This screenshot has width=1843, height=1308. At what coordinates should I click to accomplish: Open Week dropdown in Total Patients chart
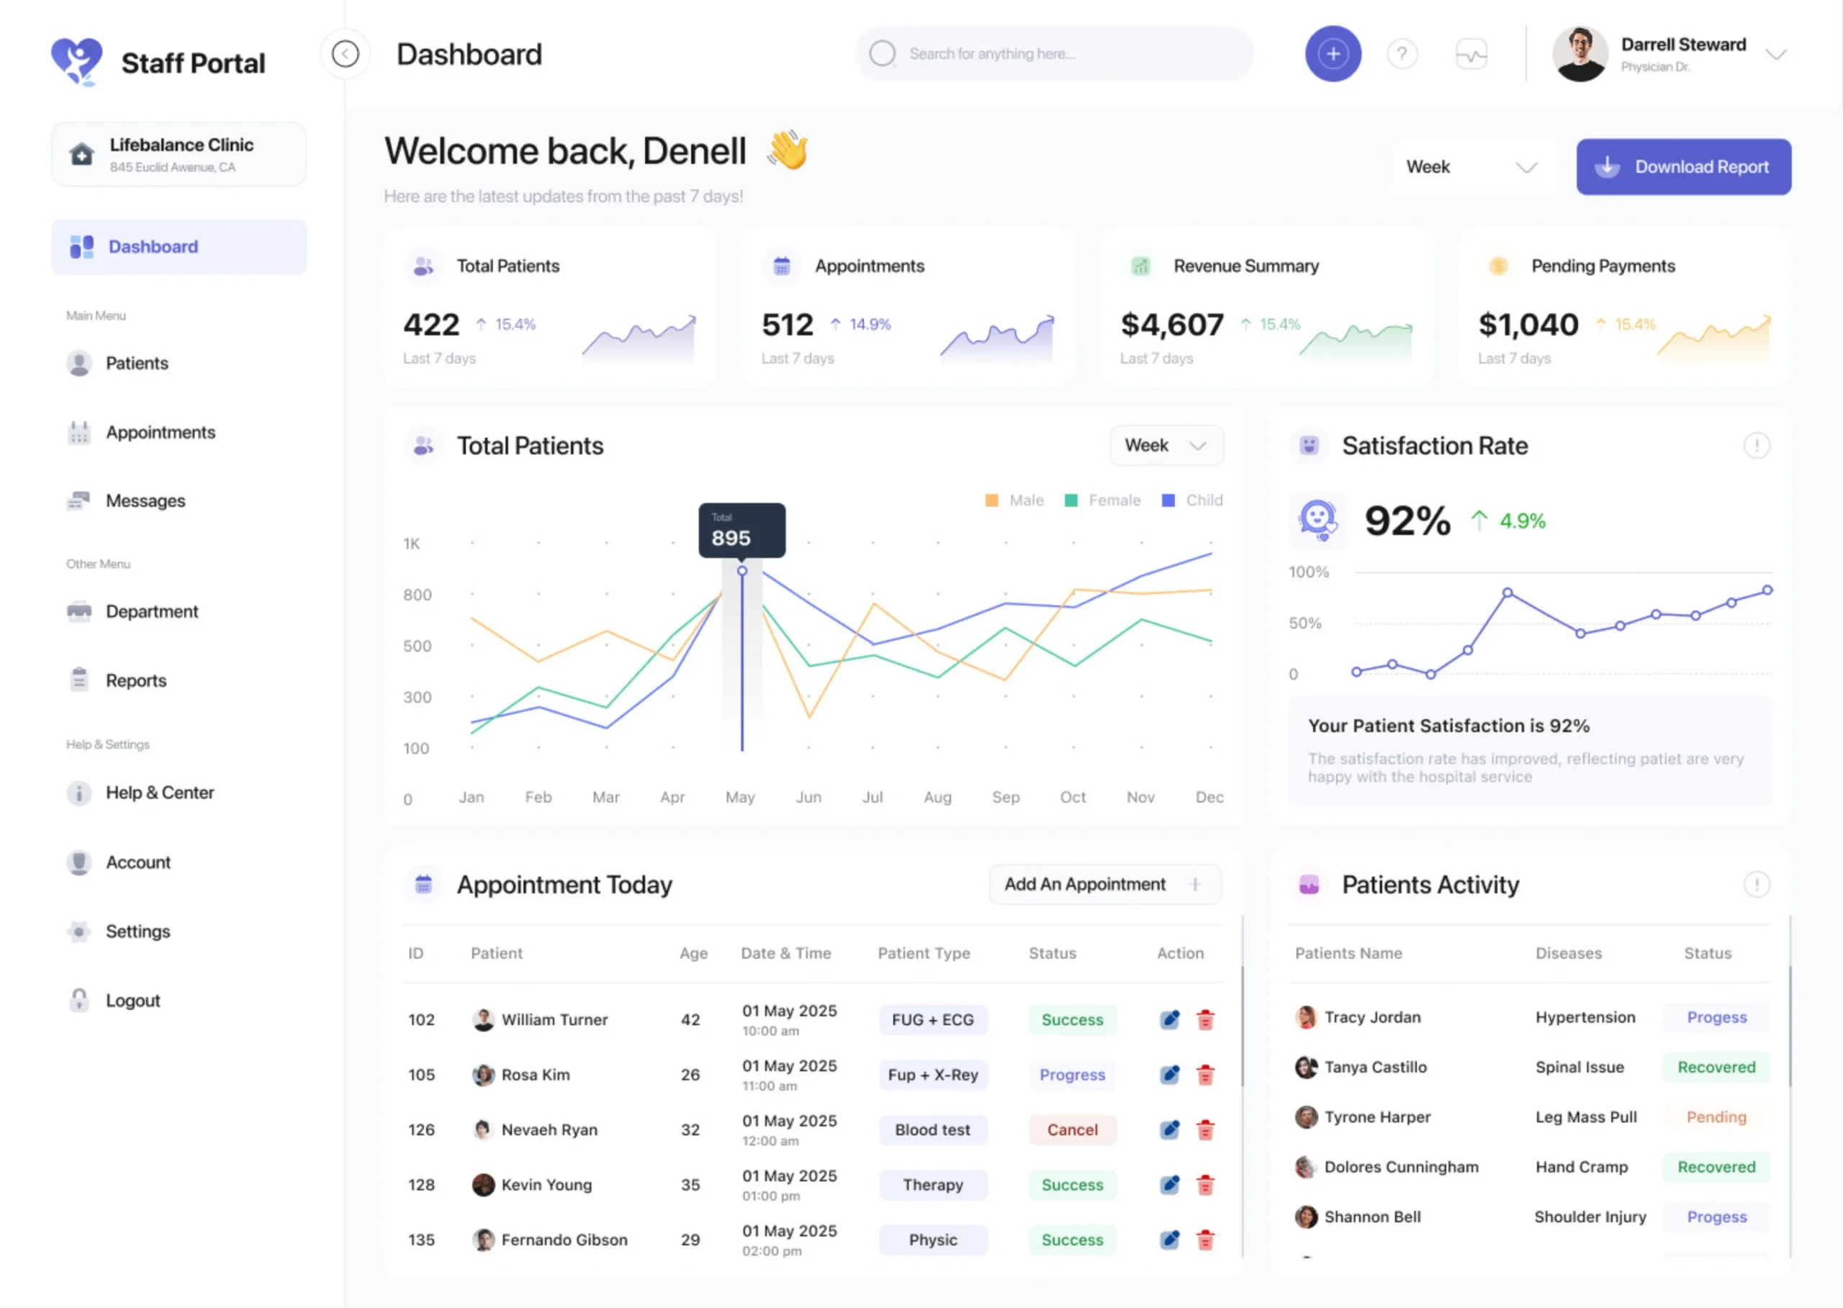click(1166, 446)
